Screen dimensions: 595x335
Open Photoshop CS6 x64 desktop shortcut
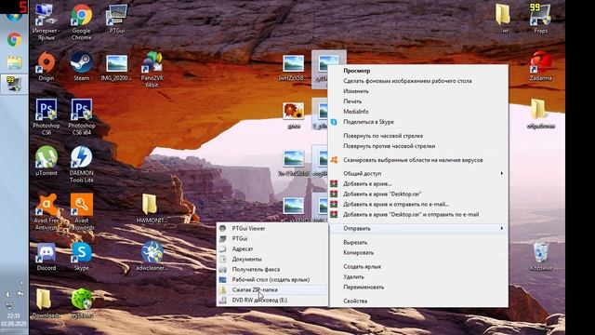coord(82,117)
